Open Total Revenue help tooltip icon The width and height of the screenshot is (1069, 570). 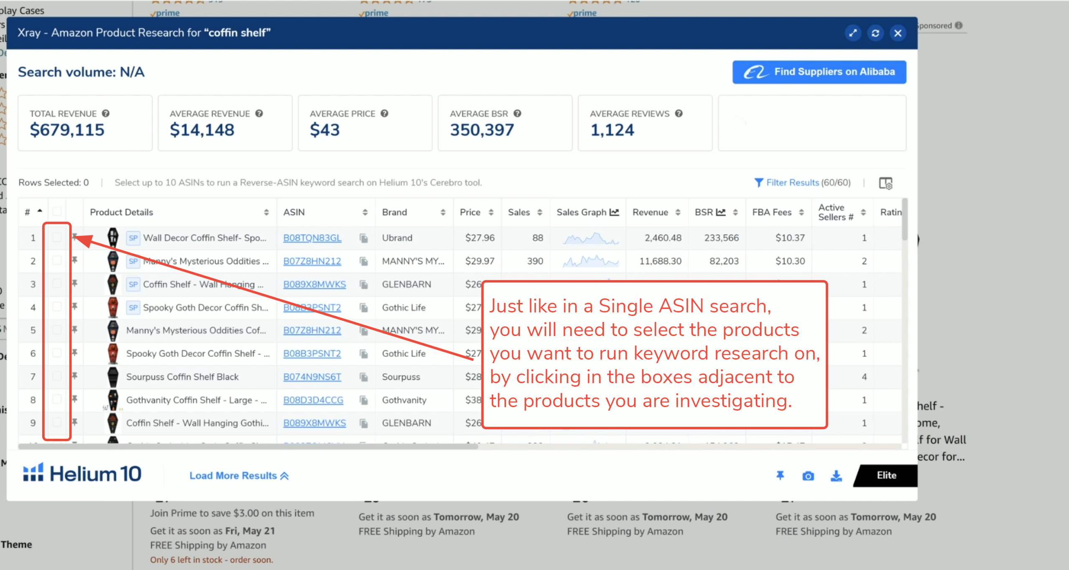(x=106, y=113)
